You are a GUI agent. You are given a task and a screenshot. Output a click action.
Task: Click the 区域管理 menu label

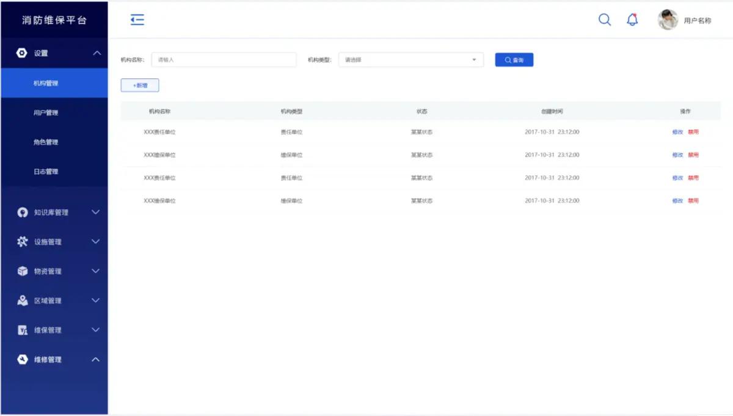(48, 301)
